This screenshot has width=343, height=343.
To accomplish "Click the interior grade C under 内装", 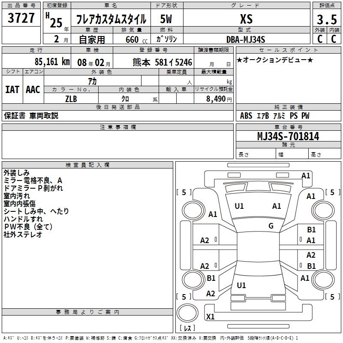I will 334,39.
